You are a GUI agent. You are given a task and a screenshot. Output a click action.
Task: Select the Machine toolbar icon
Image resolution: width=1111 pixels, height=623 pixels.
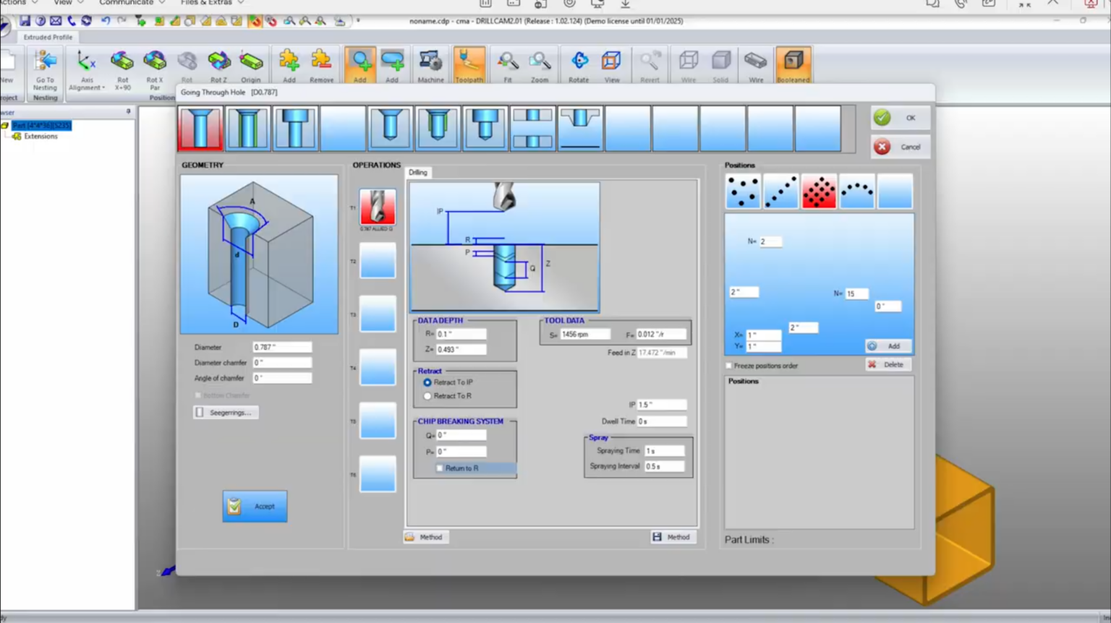(430, 66)
